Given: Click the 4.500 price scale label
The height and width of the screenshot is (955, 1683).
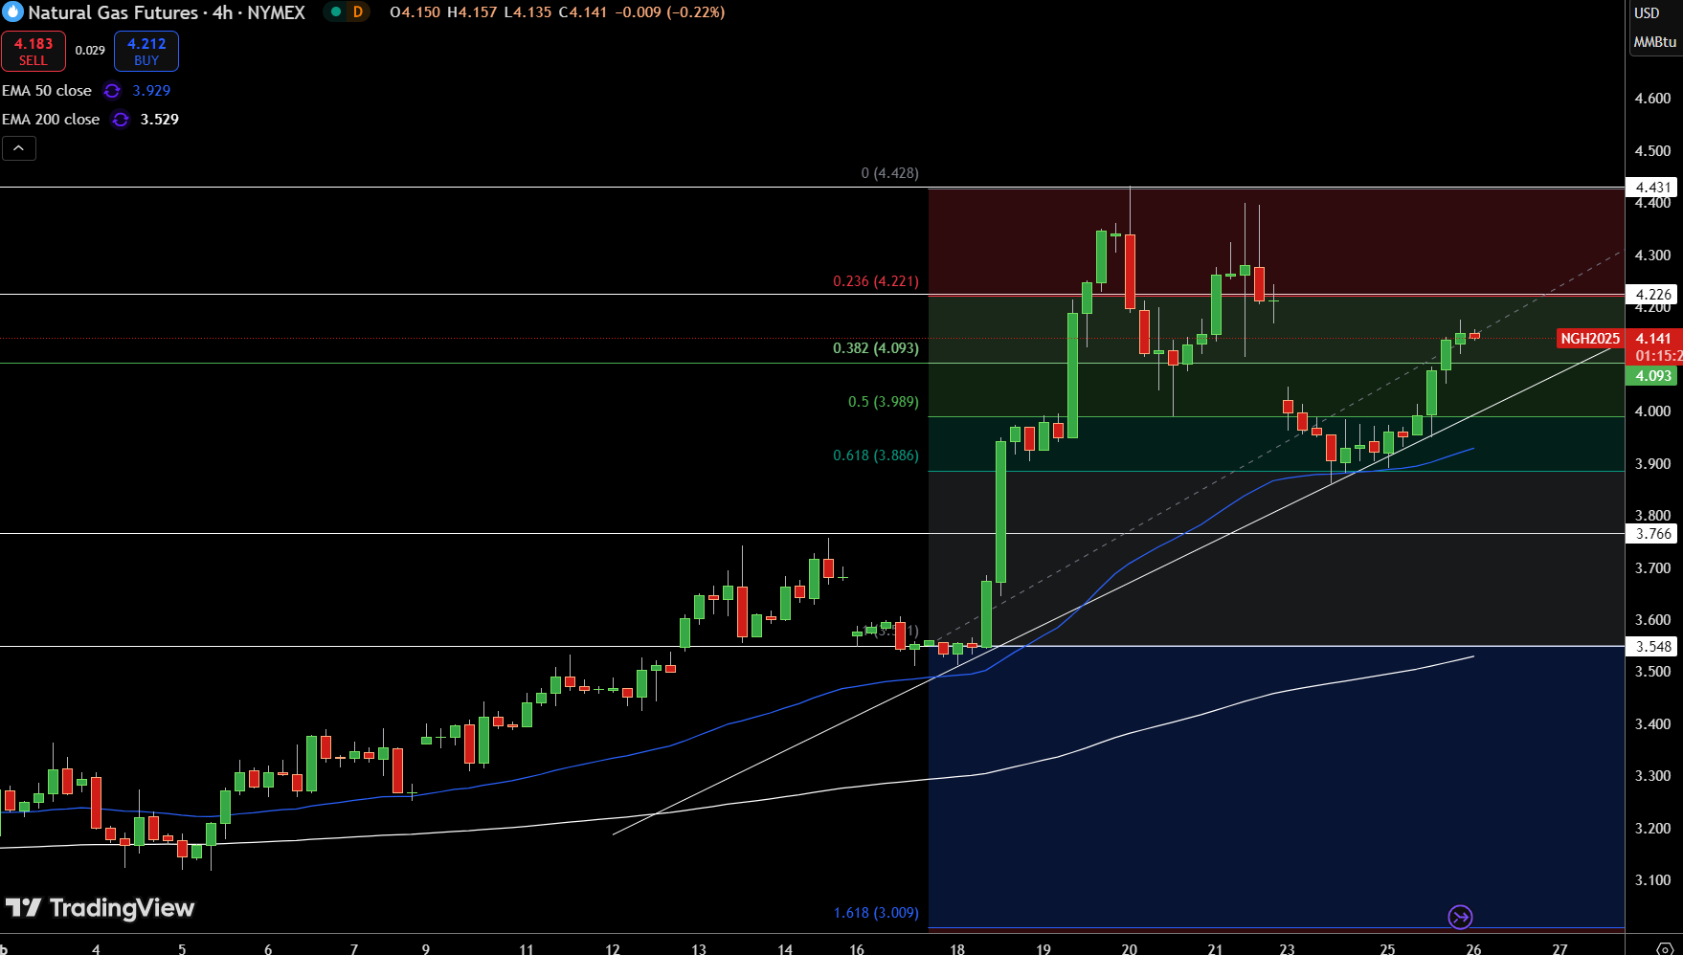Looking at the screenshot, I should pyautogui.click(x=1652, y=151).
